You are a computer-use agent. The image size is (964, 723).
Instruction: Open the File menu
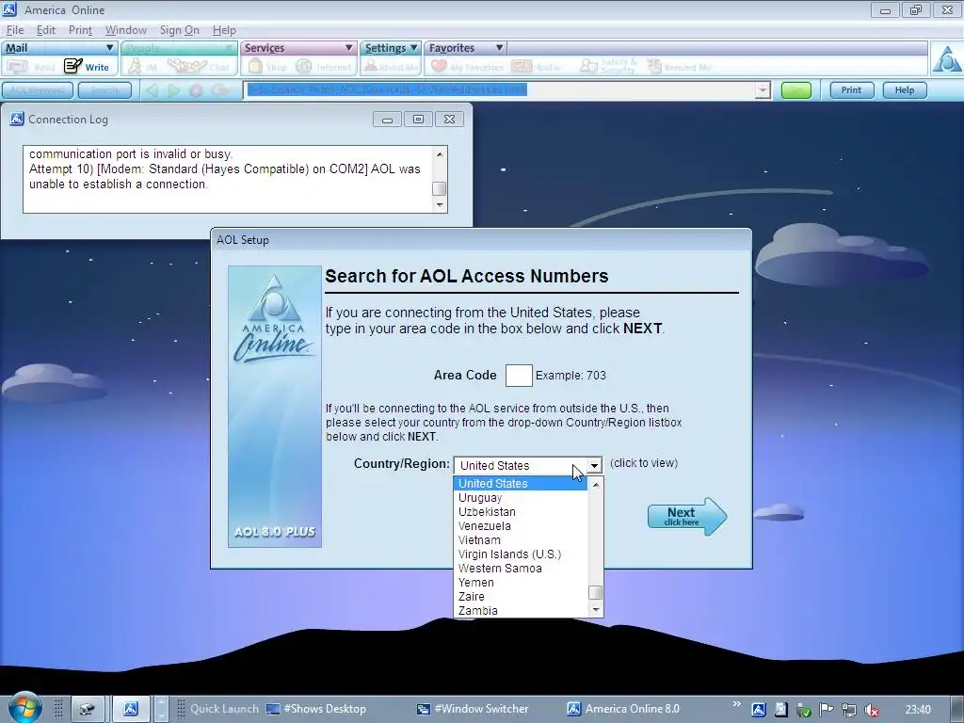click(x=15, y=30)
